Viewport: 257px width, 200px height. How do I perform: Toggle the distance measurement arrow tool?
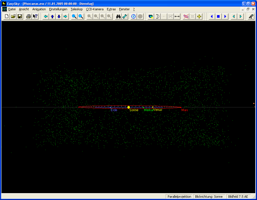coord(177,17)
